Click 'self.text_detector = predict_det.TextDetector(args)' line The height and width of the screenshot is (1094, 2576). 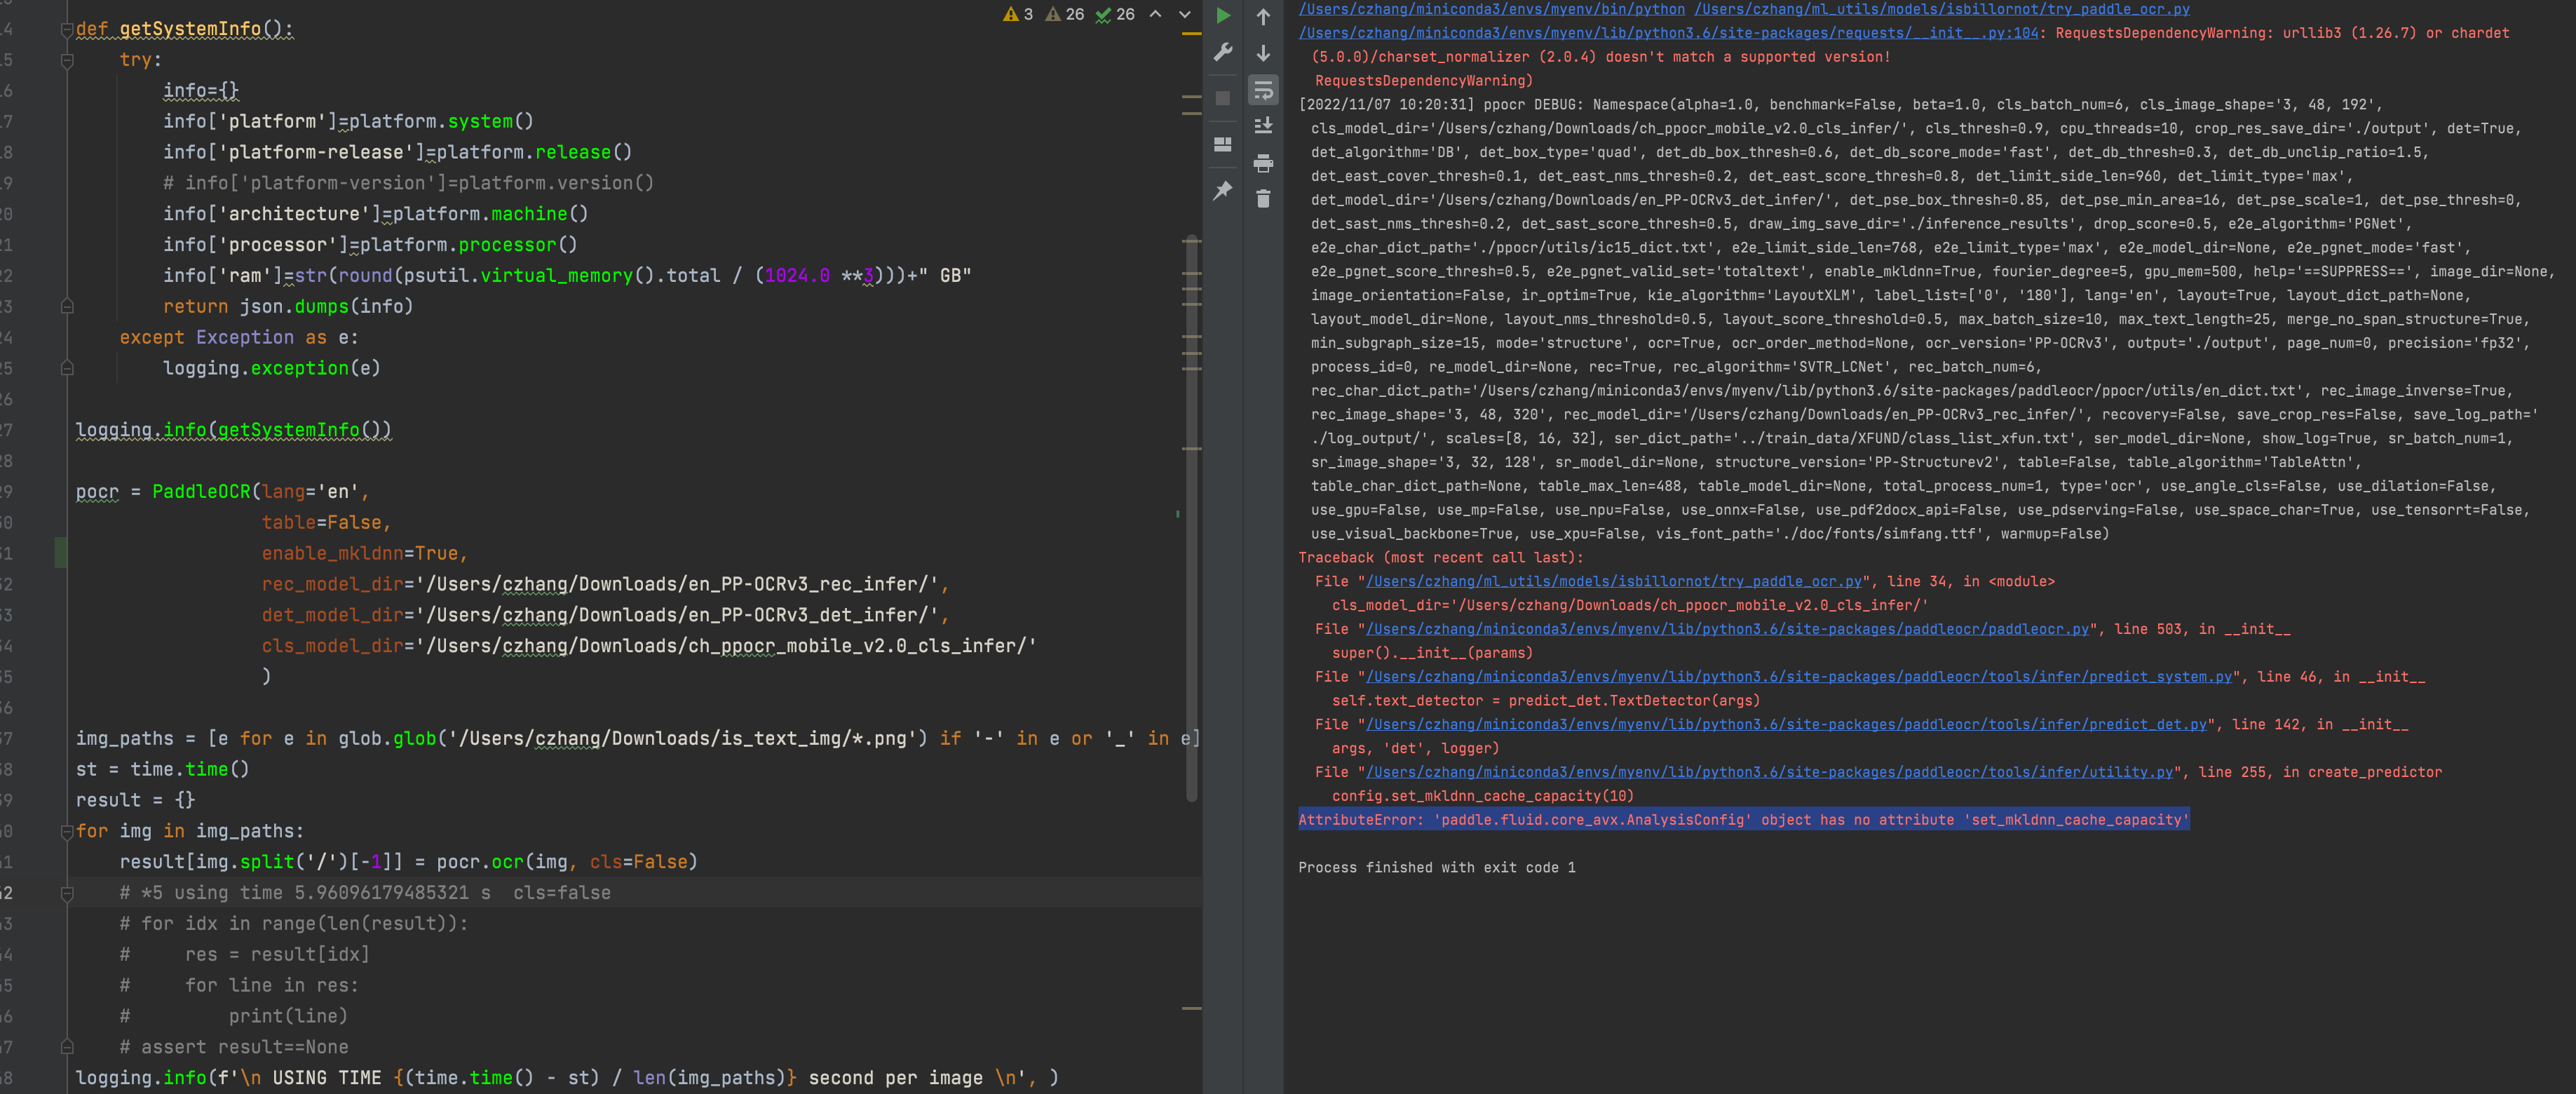click(x=1545, y=701)
